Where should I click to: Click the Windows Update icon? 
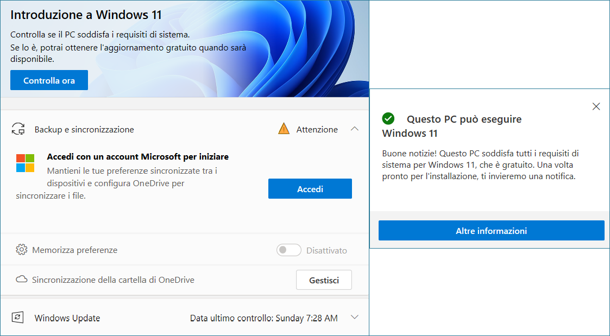tap(17, 318)
